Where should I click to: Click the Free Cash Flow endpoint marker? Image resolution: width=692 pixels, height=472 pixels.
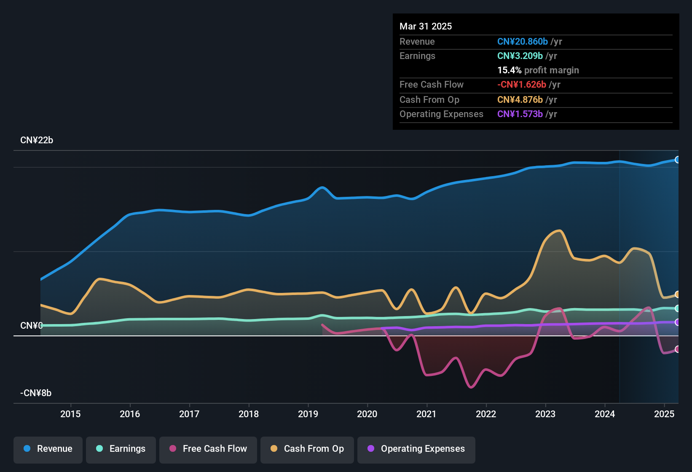[677, 349]
